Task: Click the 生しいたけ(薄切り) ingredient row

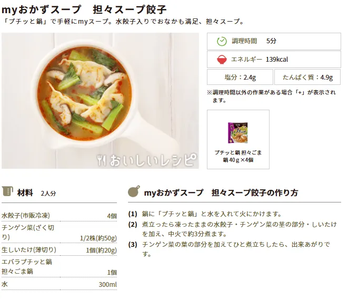Action: [x=59, y=250]
